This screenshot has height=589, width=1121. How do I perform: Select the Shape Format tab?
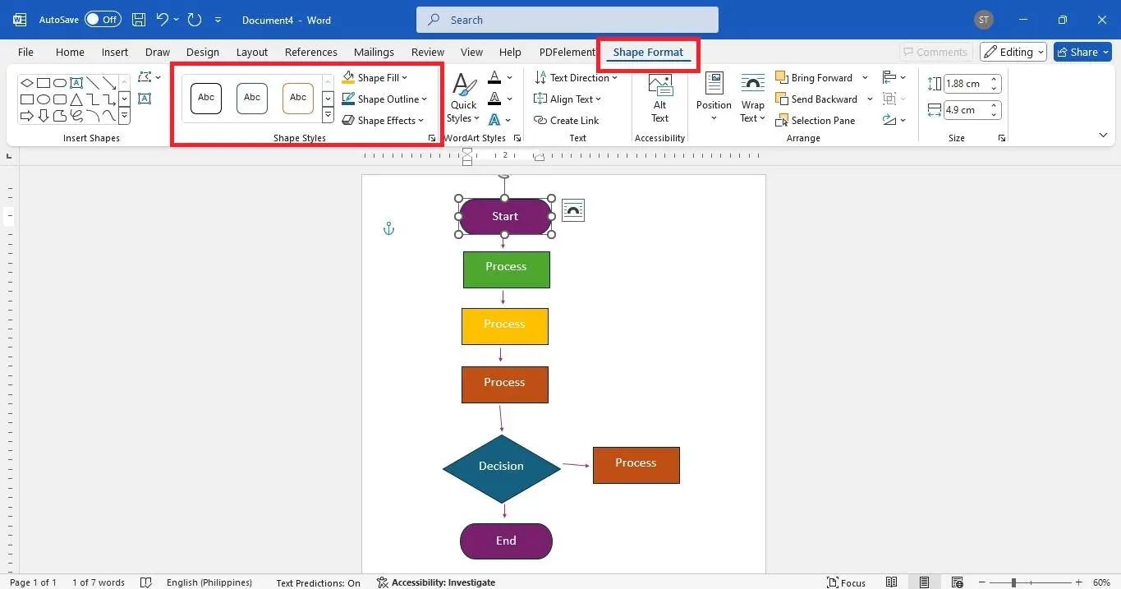point(648,52)
